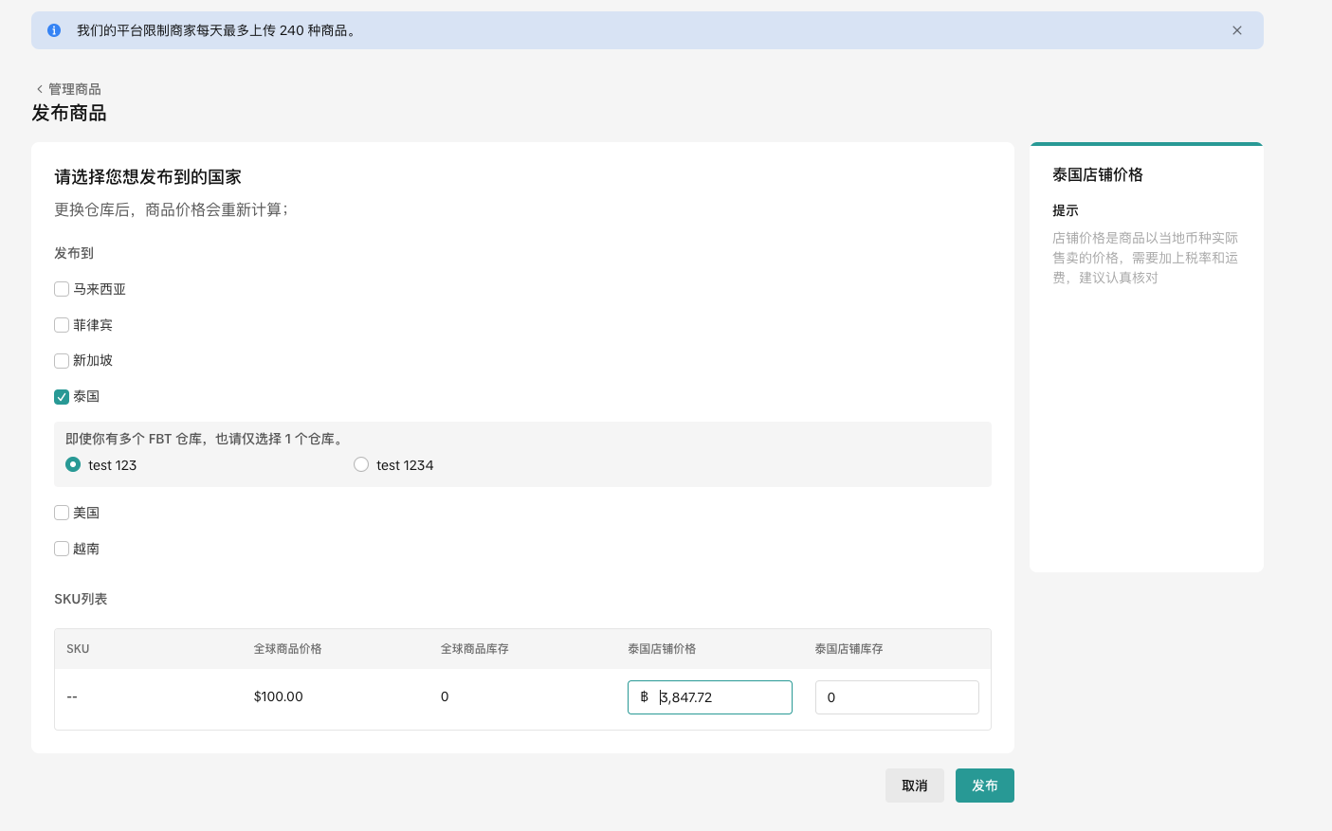Screen dimensions: 1332x831
Task: Click the 发布 button to publish
Action: (984, 786)
